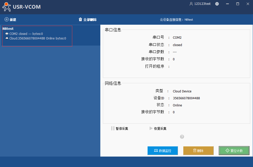The width and height of the screenshot is (253, 167).
Task: Click the USR-VCOM logo icon
Action: tap(6, 7)
